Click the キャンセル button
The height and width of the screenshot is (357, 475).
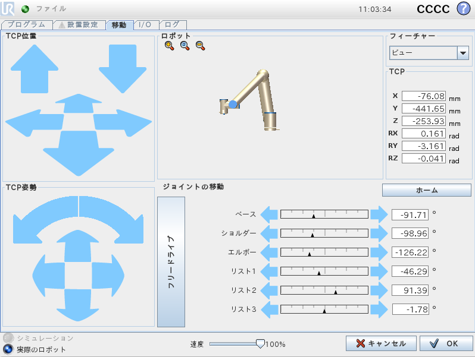381,343
